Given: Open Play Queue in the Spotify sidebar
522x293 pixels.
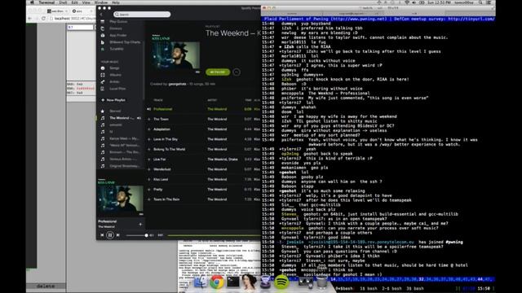Looking at the screenshot, I should (x=118, y=22).
